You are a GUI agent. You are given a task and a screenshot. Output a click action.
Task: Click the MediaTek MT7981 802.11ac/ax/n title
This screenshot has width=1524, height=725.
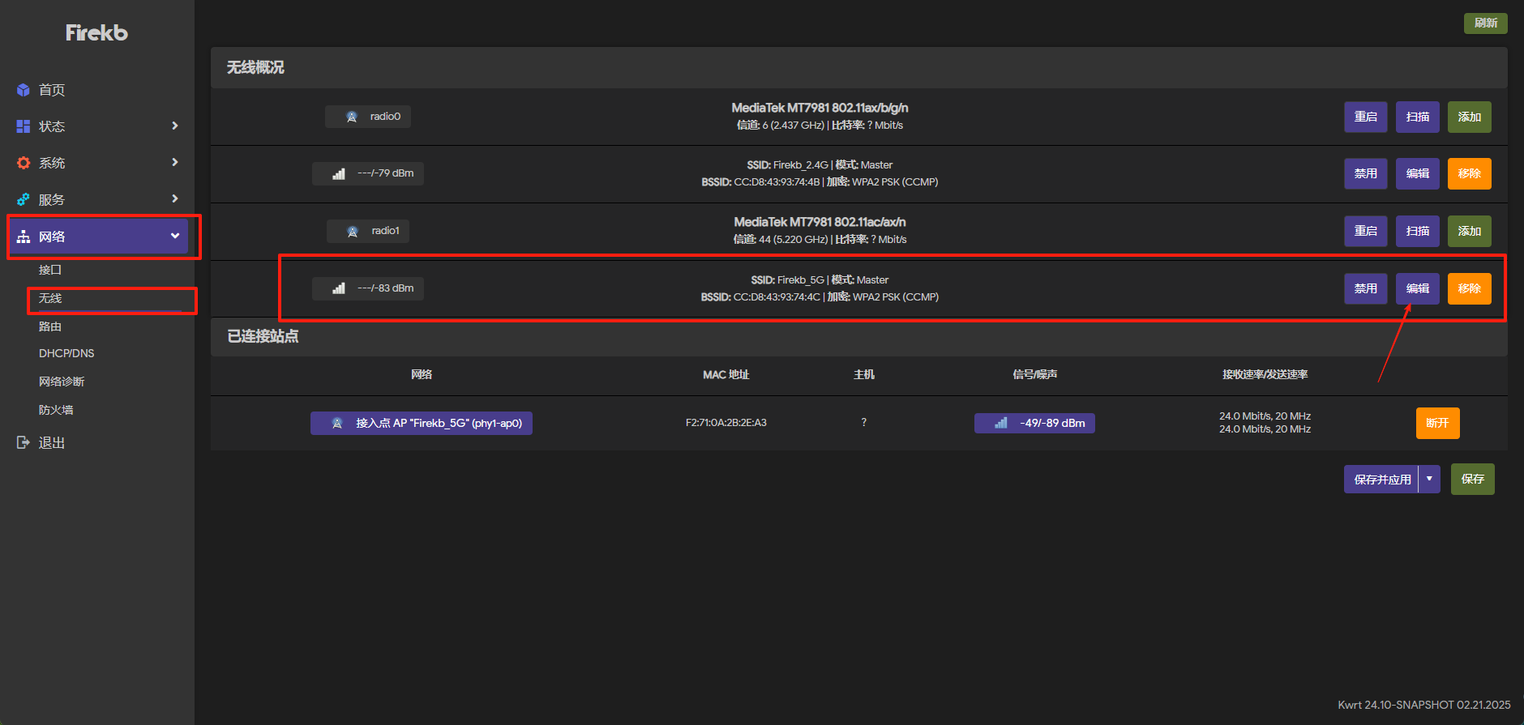(820, 222)
